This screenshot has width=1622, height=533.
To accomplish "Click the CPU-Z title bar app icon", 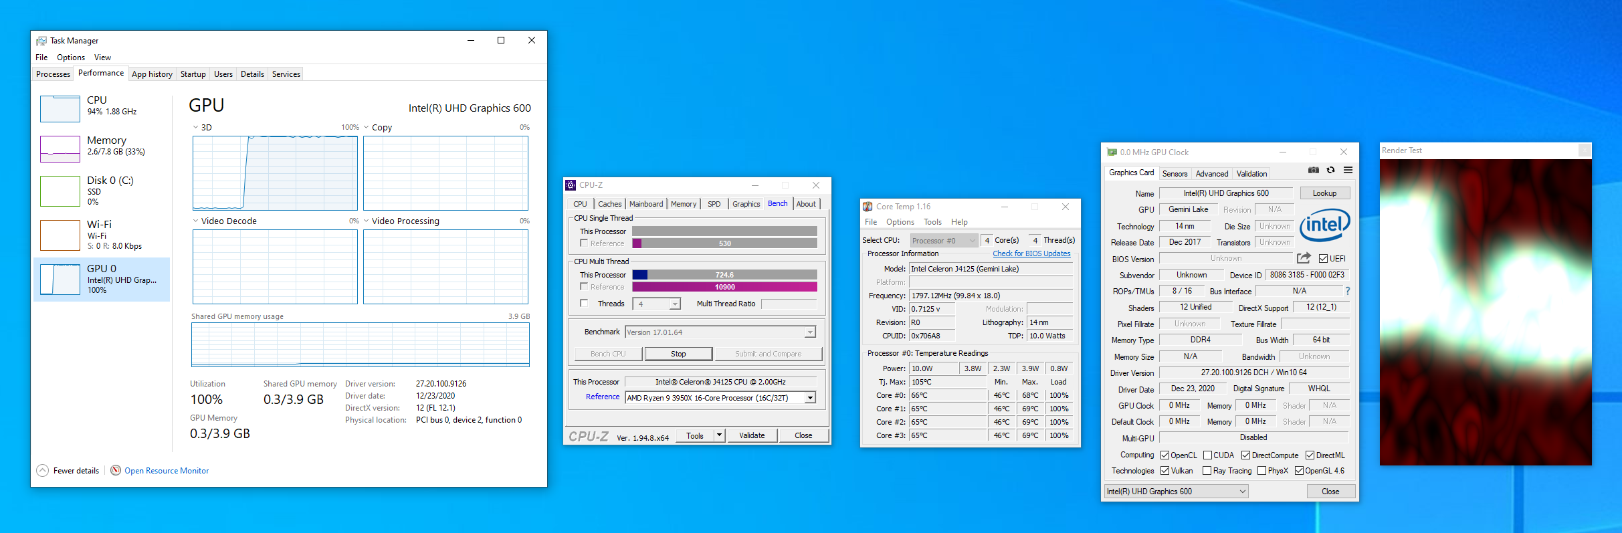I will pyautogui.click(x=571, y=185).
